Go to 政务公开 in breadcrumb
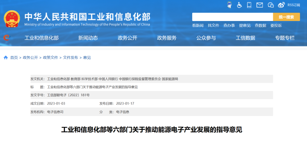The image size is (307, 142). pos(30,57)
